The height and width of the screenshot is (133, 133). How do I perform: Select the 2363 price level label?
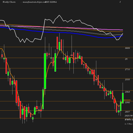click(x=127, y=92)
